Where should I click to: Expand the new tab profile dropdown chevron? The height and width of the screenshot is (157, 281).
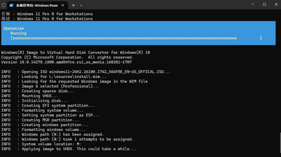[81, 5]
